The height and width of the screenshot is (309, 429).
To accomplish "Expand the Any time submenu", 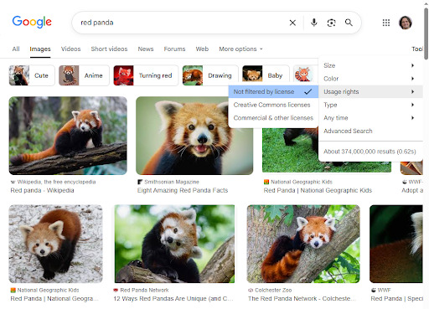I will click(x=370, y=118).
